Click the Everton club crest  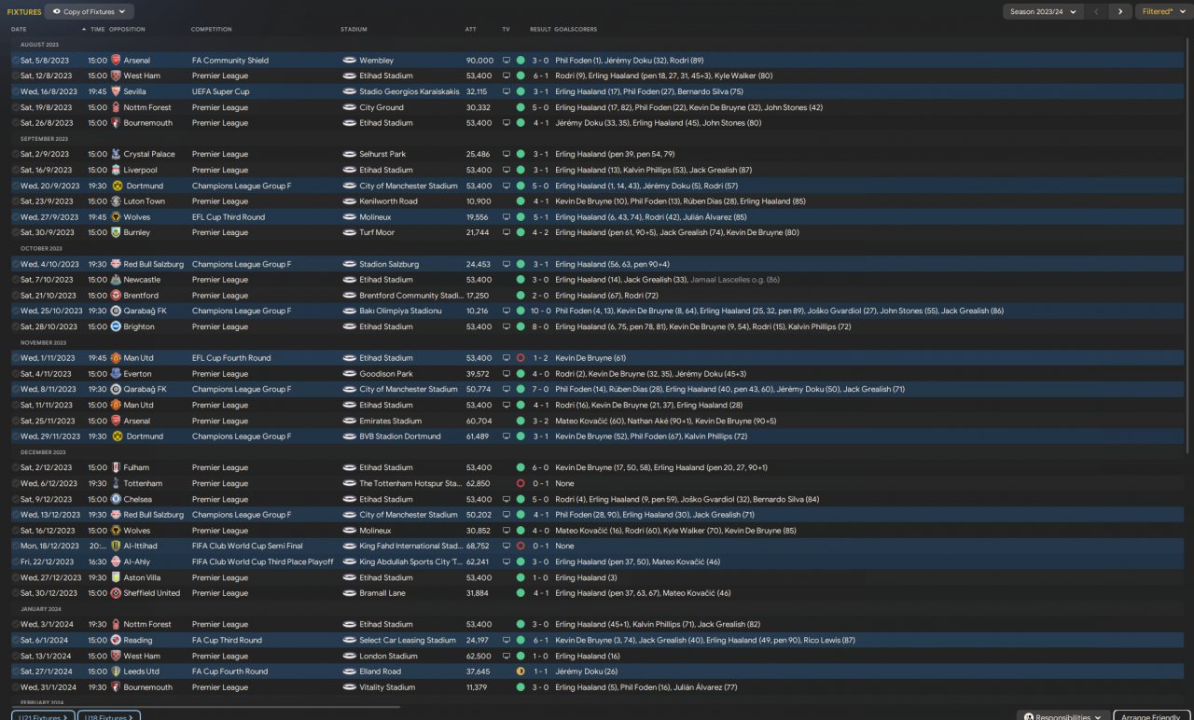[x=116, y=374]
